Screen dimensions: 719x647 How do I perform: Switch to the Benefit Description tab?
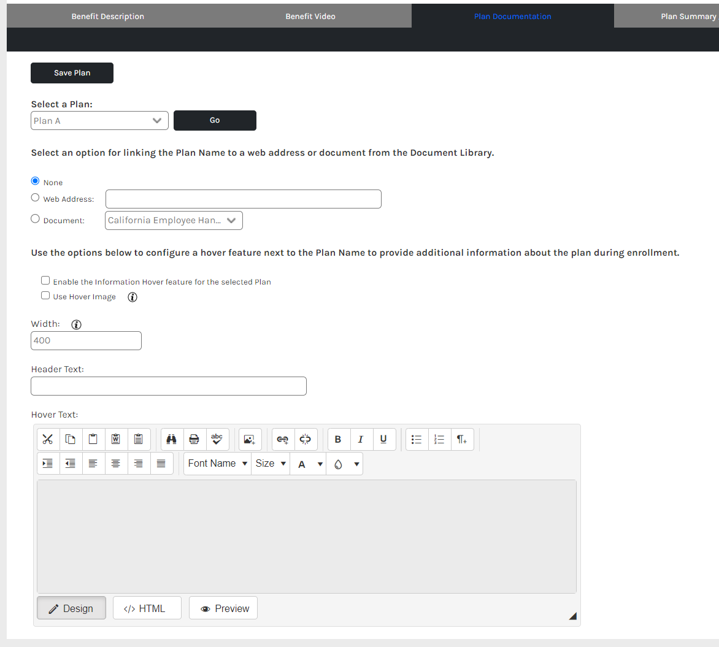pos(108,17)
